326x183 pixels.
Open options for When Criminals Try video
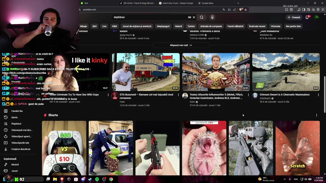108,95
